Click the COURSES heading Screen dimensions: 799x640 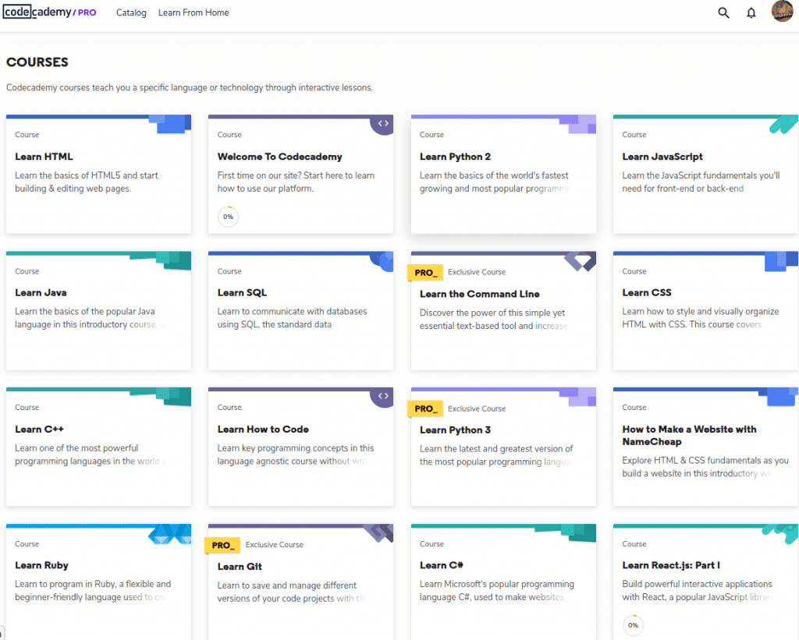coord(37,62)
